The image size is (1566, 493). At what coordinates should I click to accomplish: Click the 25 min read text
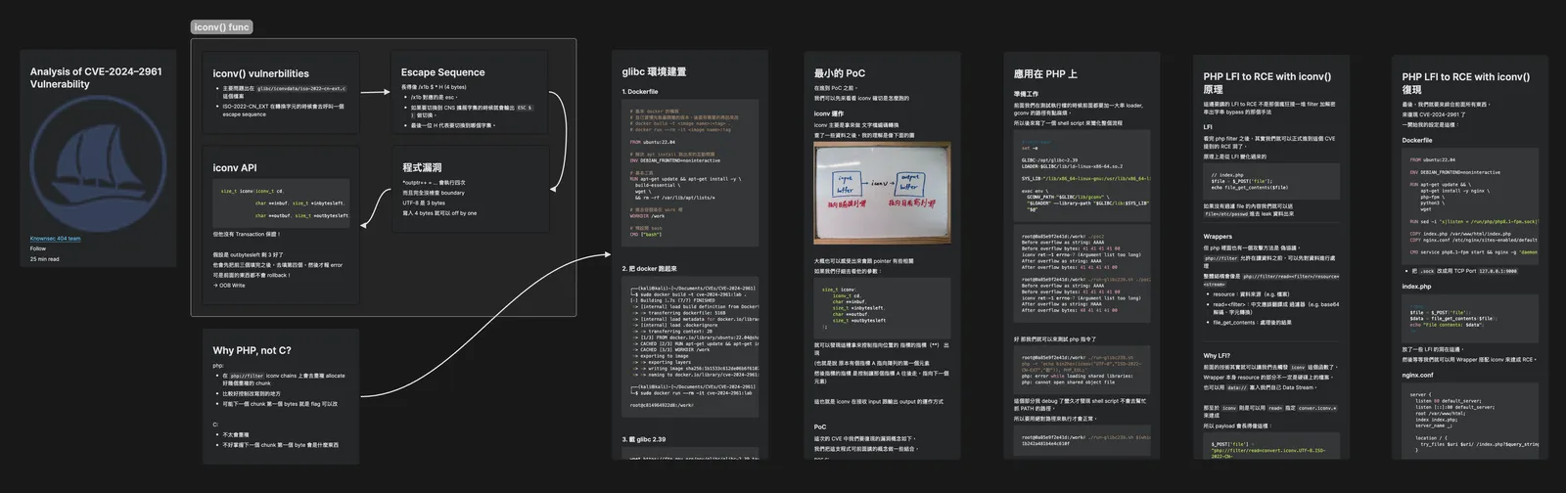coord(45,259)
